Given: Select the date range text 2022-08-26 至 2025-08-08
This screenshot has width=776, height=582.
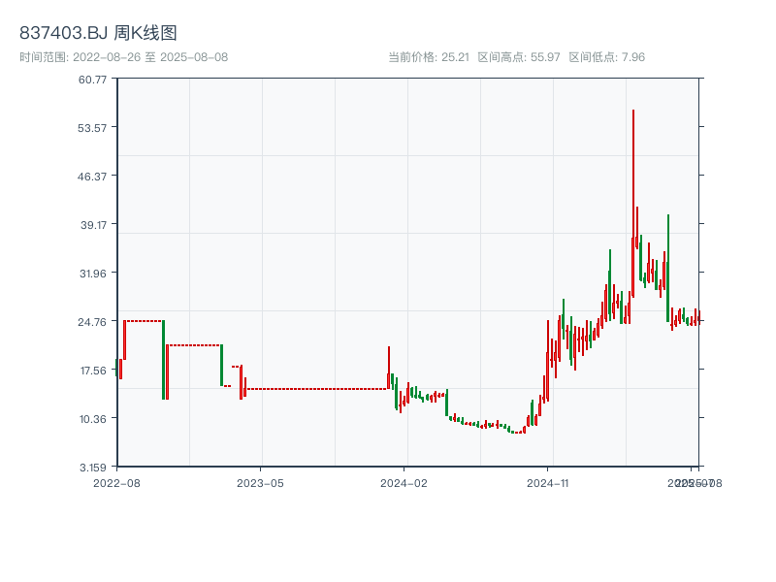Looking at the screenshot, I should [150, 57].
